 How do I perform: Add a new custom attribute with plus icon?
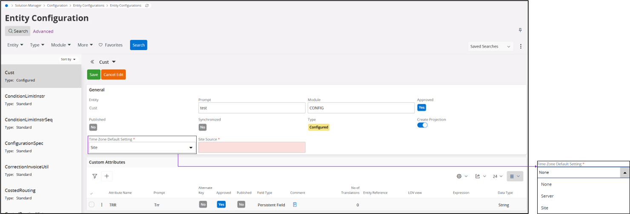107,176
